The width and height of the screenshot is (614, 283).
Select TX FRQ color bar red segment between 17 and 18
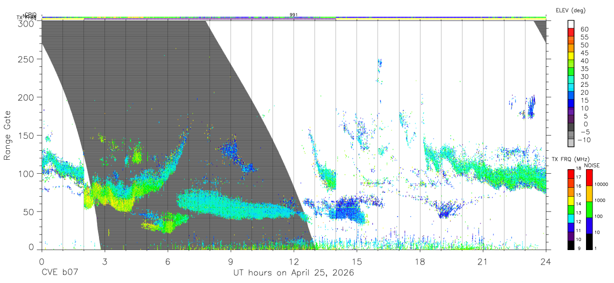point(570,173)
